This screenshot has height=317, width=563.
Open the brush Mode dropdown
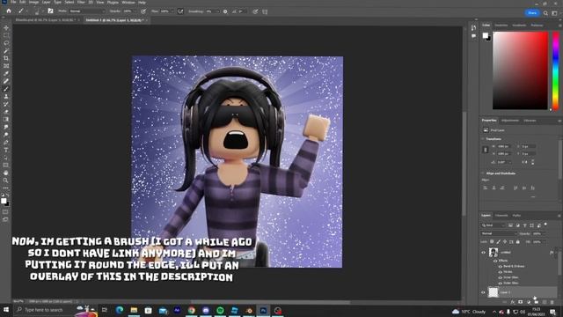coord(87,11)
